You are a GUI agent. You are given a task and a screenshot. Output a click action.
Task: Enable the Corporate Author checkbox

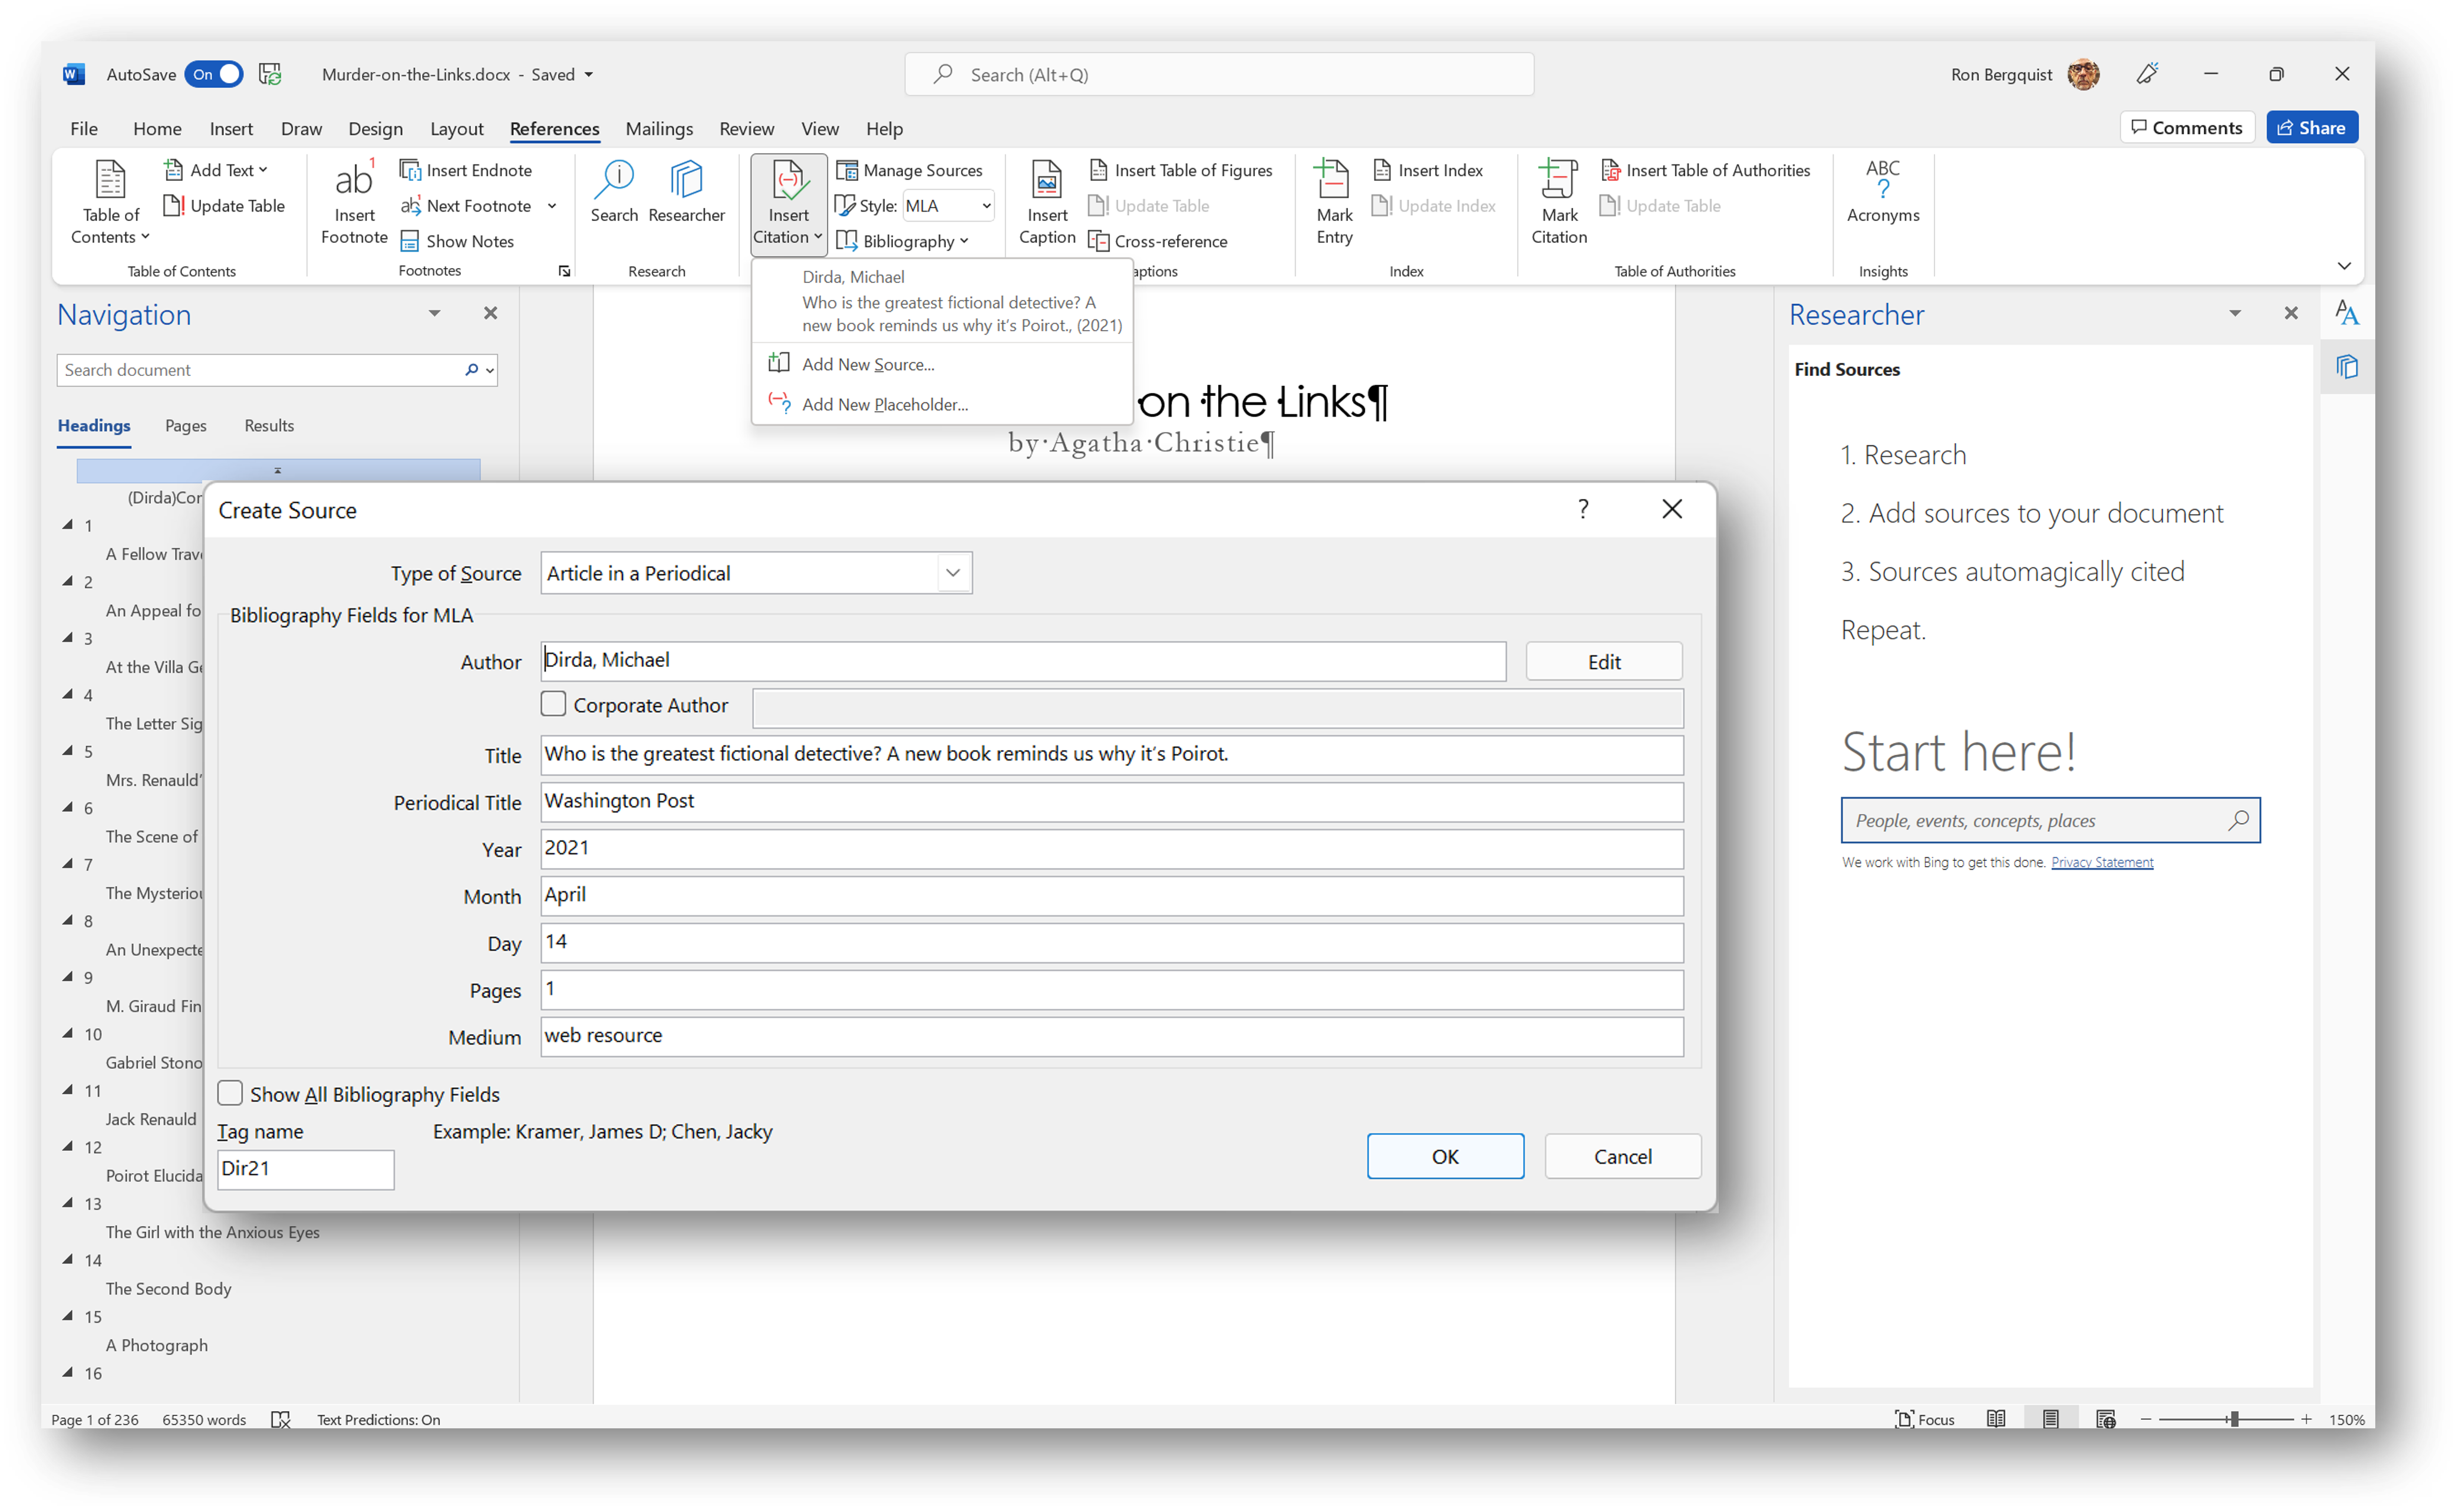pyautogui.click(x=554, y=704)
